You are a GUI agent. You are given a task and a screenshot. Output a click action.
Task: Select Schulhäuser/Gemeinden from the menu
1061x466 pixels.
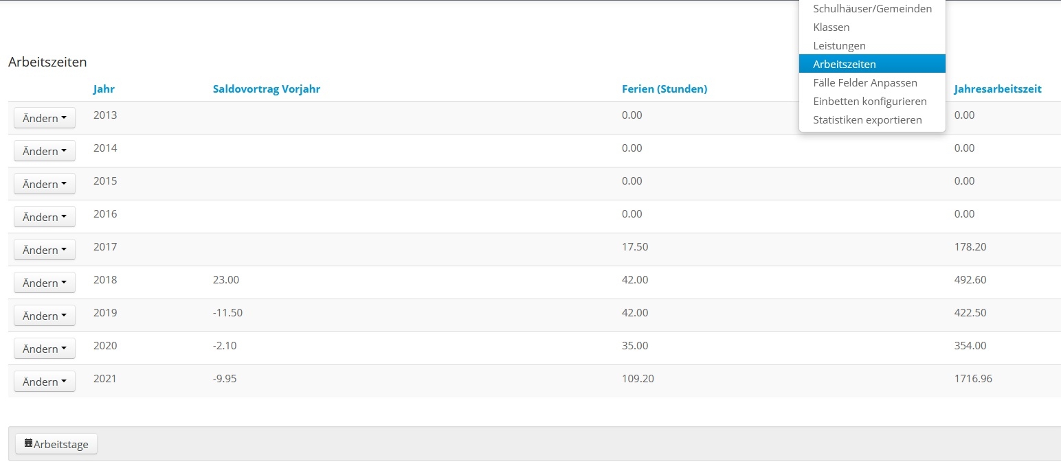(872, 9)
